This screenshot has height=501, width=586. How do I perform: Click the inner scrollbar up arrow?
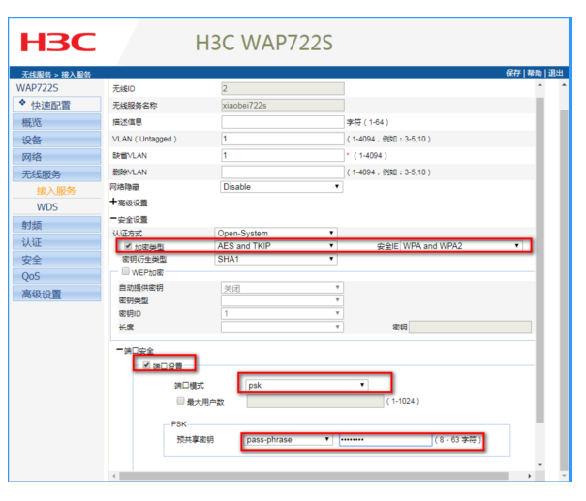(x=540, y=85)
